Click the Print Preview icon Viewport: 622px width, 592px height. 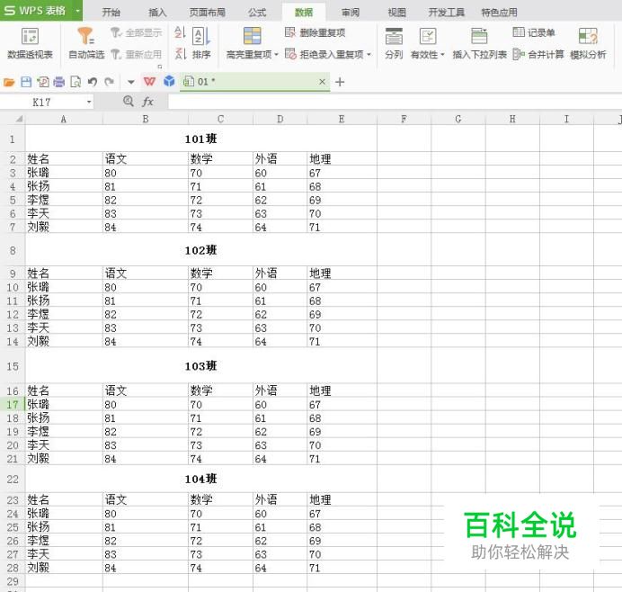pos(76,82)
